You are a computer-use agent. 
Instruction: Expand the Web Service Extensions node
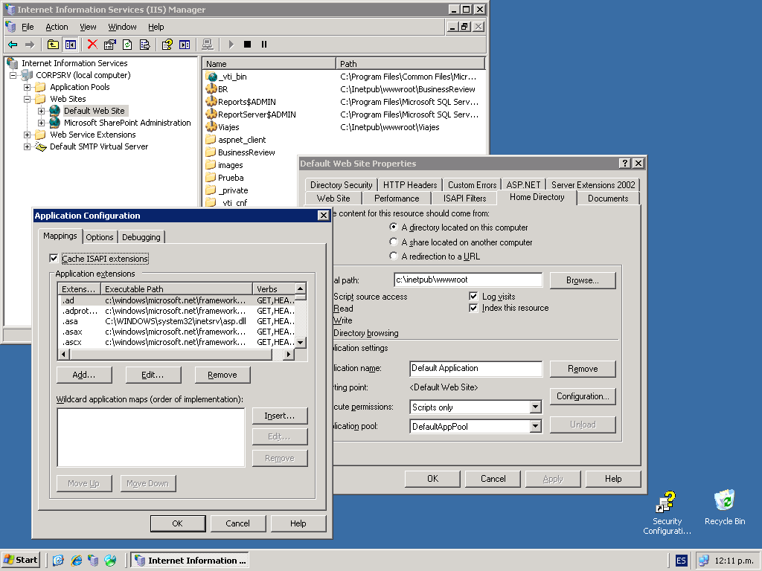pyautogui.click(x=28, y=135)
